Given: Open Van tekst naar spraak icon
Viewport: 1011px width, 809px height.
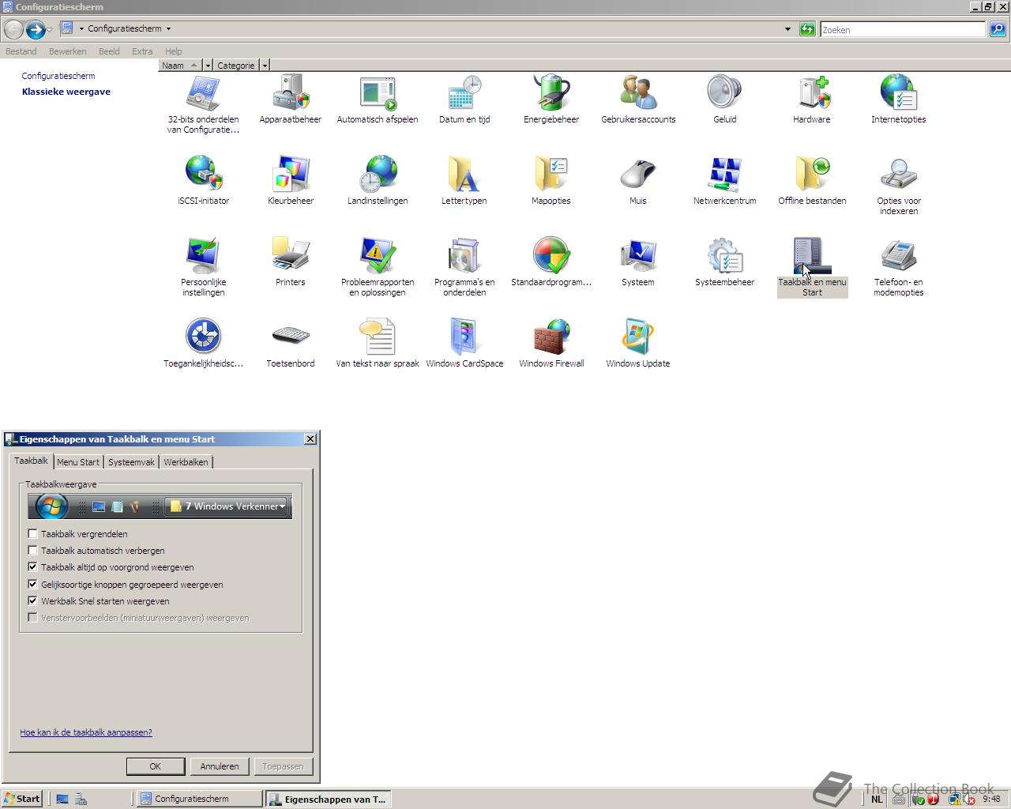Looking at the screenshot, I should click(x=378, y=337).
